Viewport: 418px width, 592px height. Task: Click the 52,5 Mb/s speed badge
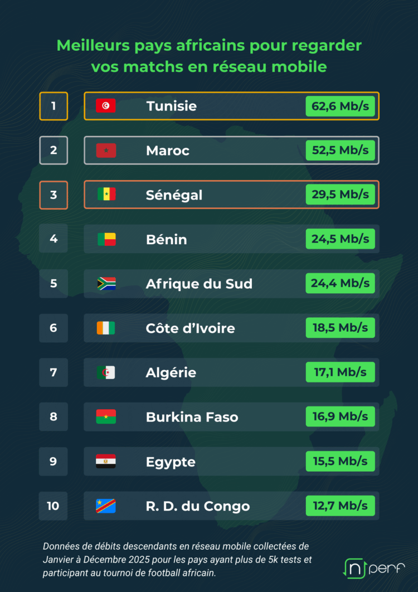pyautogui.click(x=340, y=151)
